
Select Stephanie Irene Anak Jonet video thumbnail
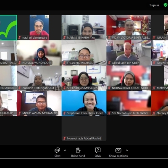[x=84, y=103]
